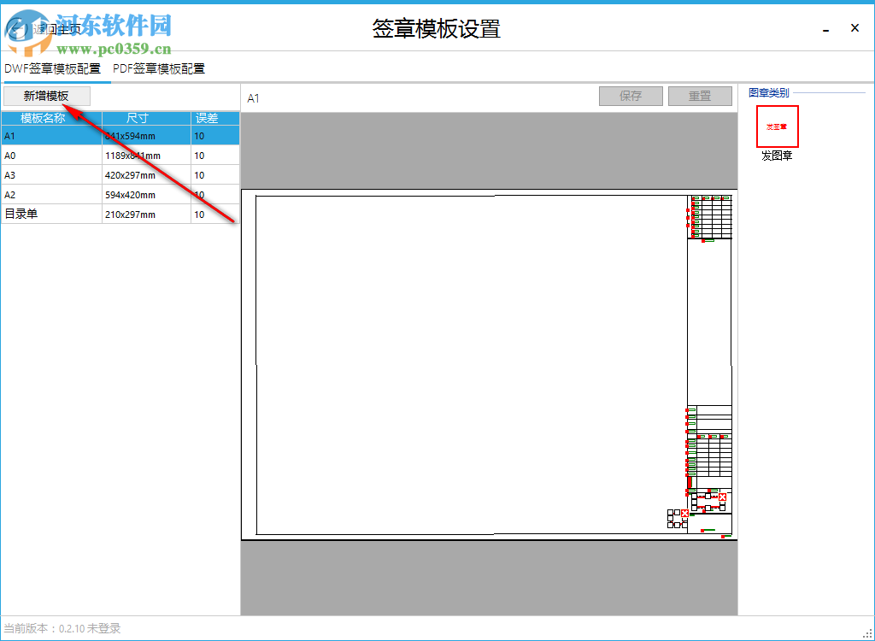Click the 误差 value of the A1 row
The height and width of the screenshot is (641, 875).
(x=197, y=135)
